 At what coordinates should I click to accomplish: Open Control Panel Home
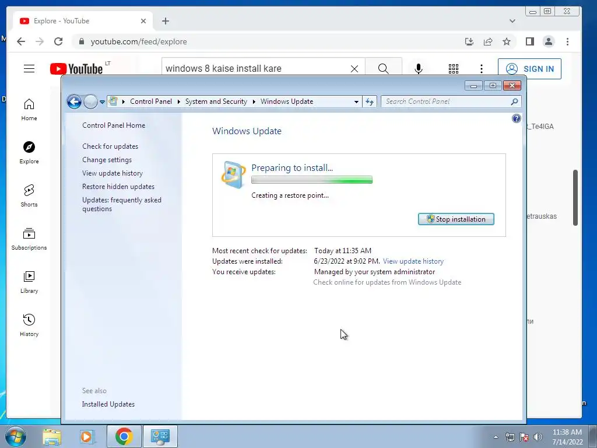coord(114,125)
